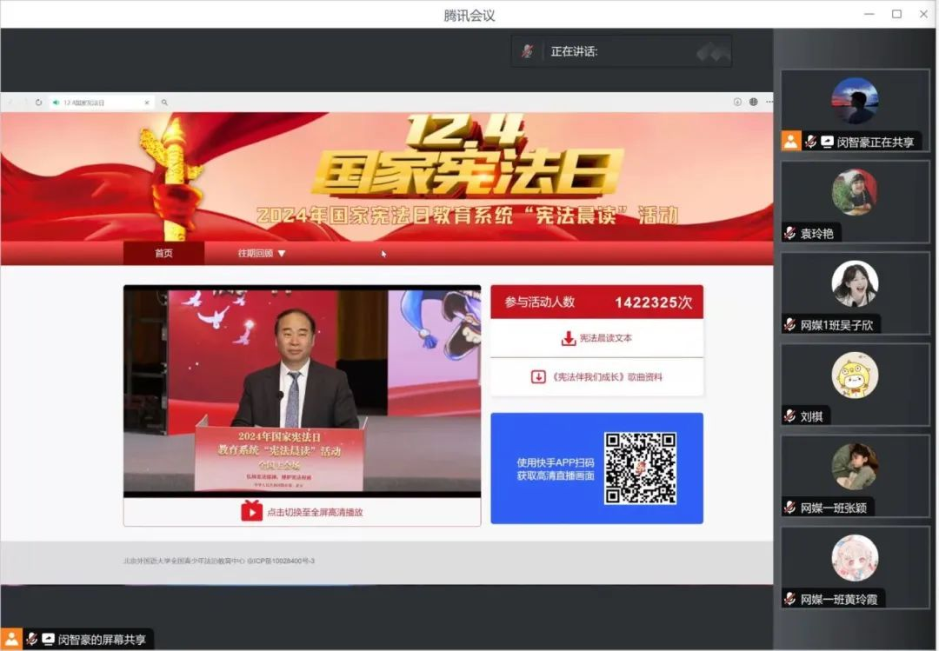Download the 宪法晨读文本 file
The width and height of the screenshot is (939, 651).
point(596,338)
